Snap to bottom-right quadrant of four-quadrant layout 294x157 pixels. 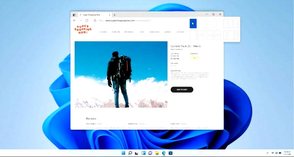click(x=218, y=38)
